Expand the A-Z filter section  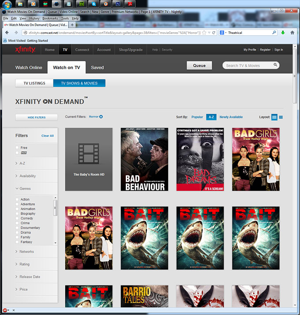pyautogui.click(x=20, y=163)
